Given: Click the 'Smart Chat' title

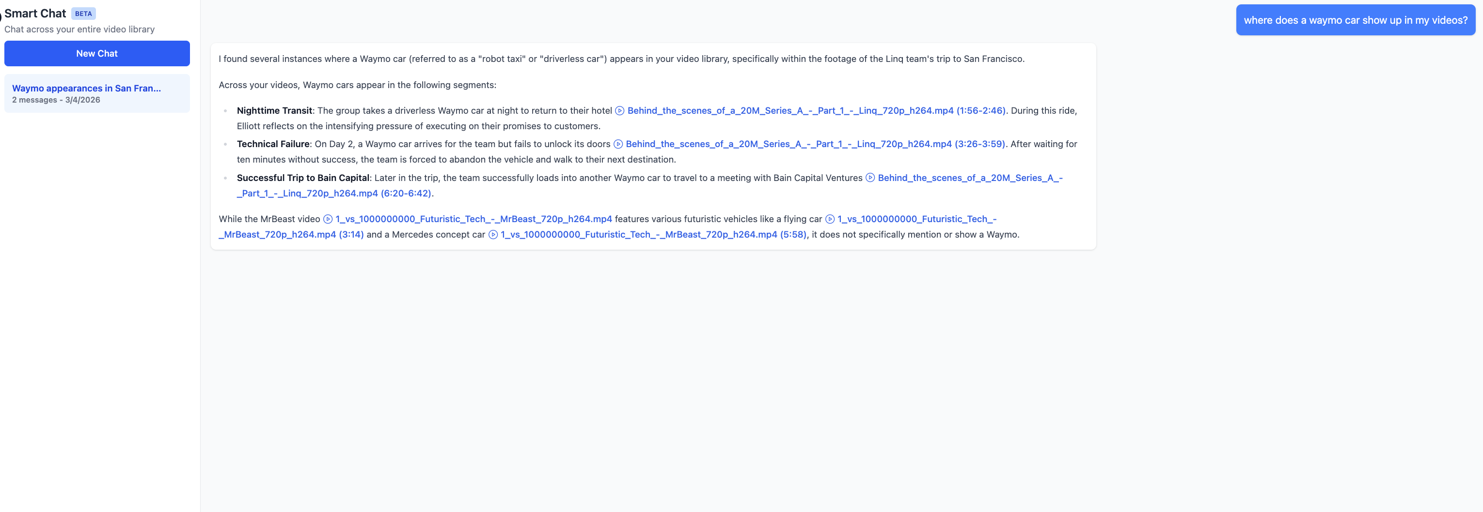Looking at the screenshot, I should [35, 13].
